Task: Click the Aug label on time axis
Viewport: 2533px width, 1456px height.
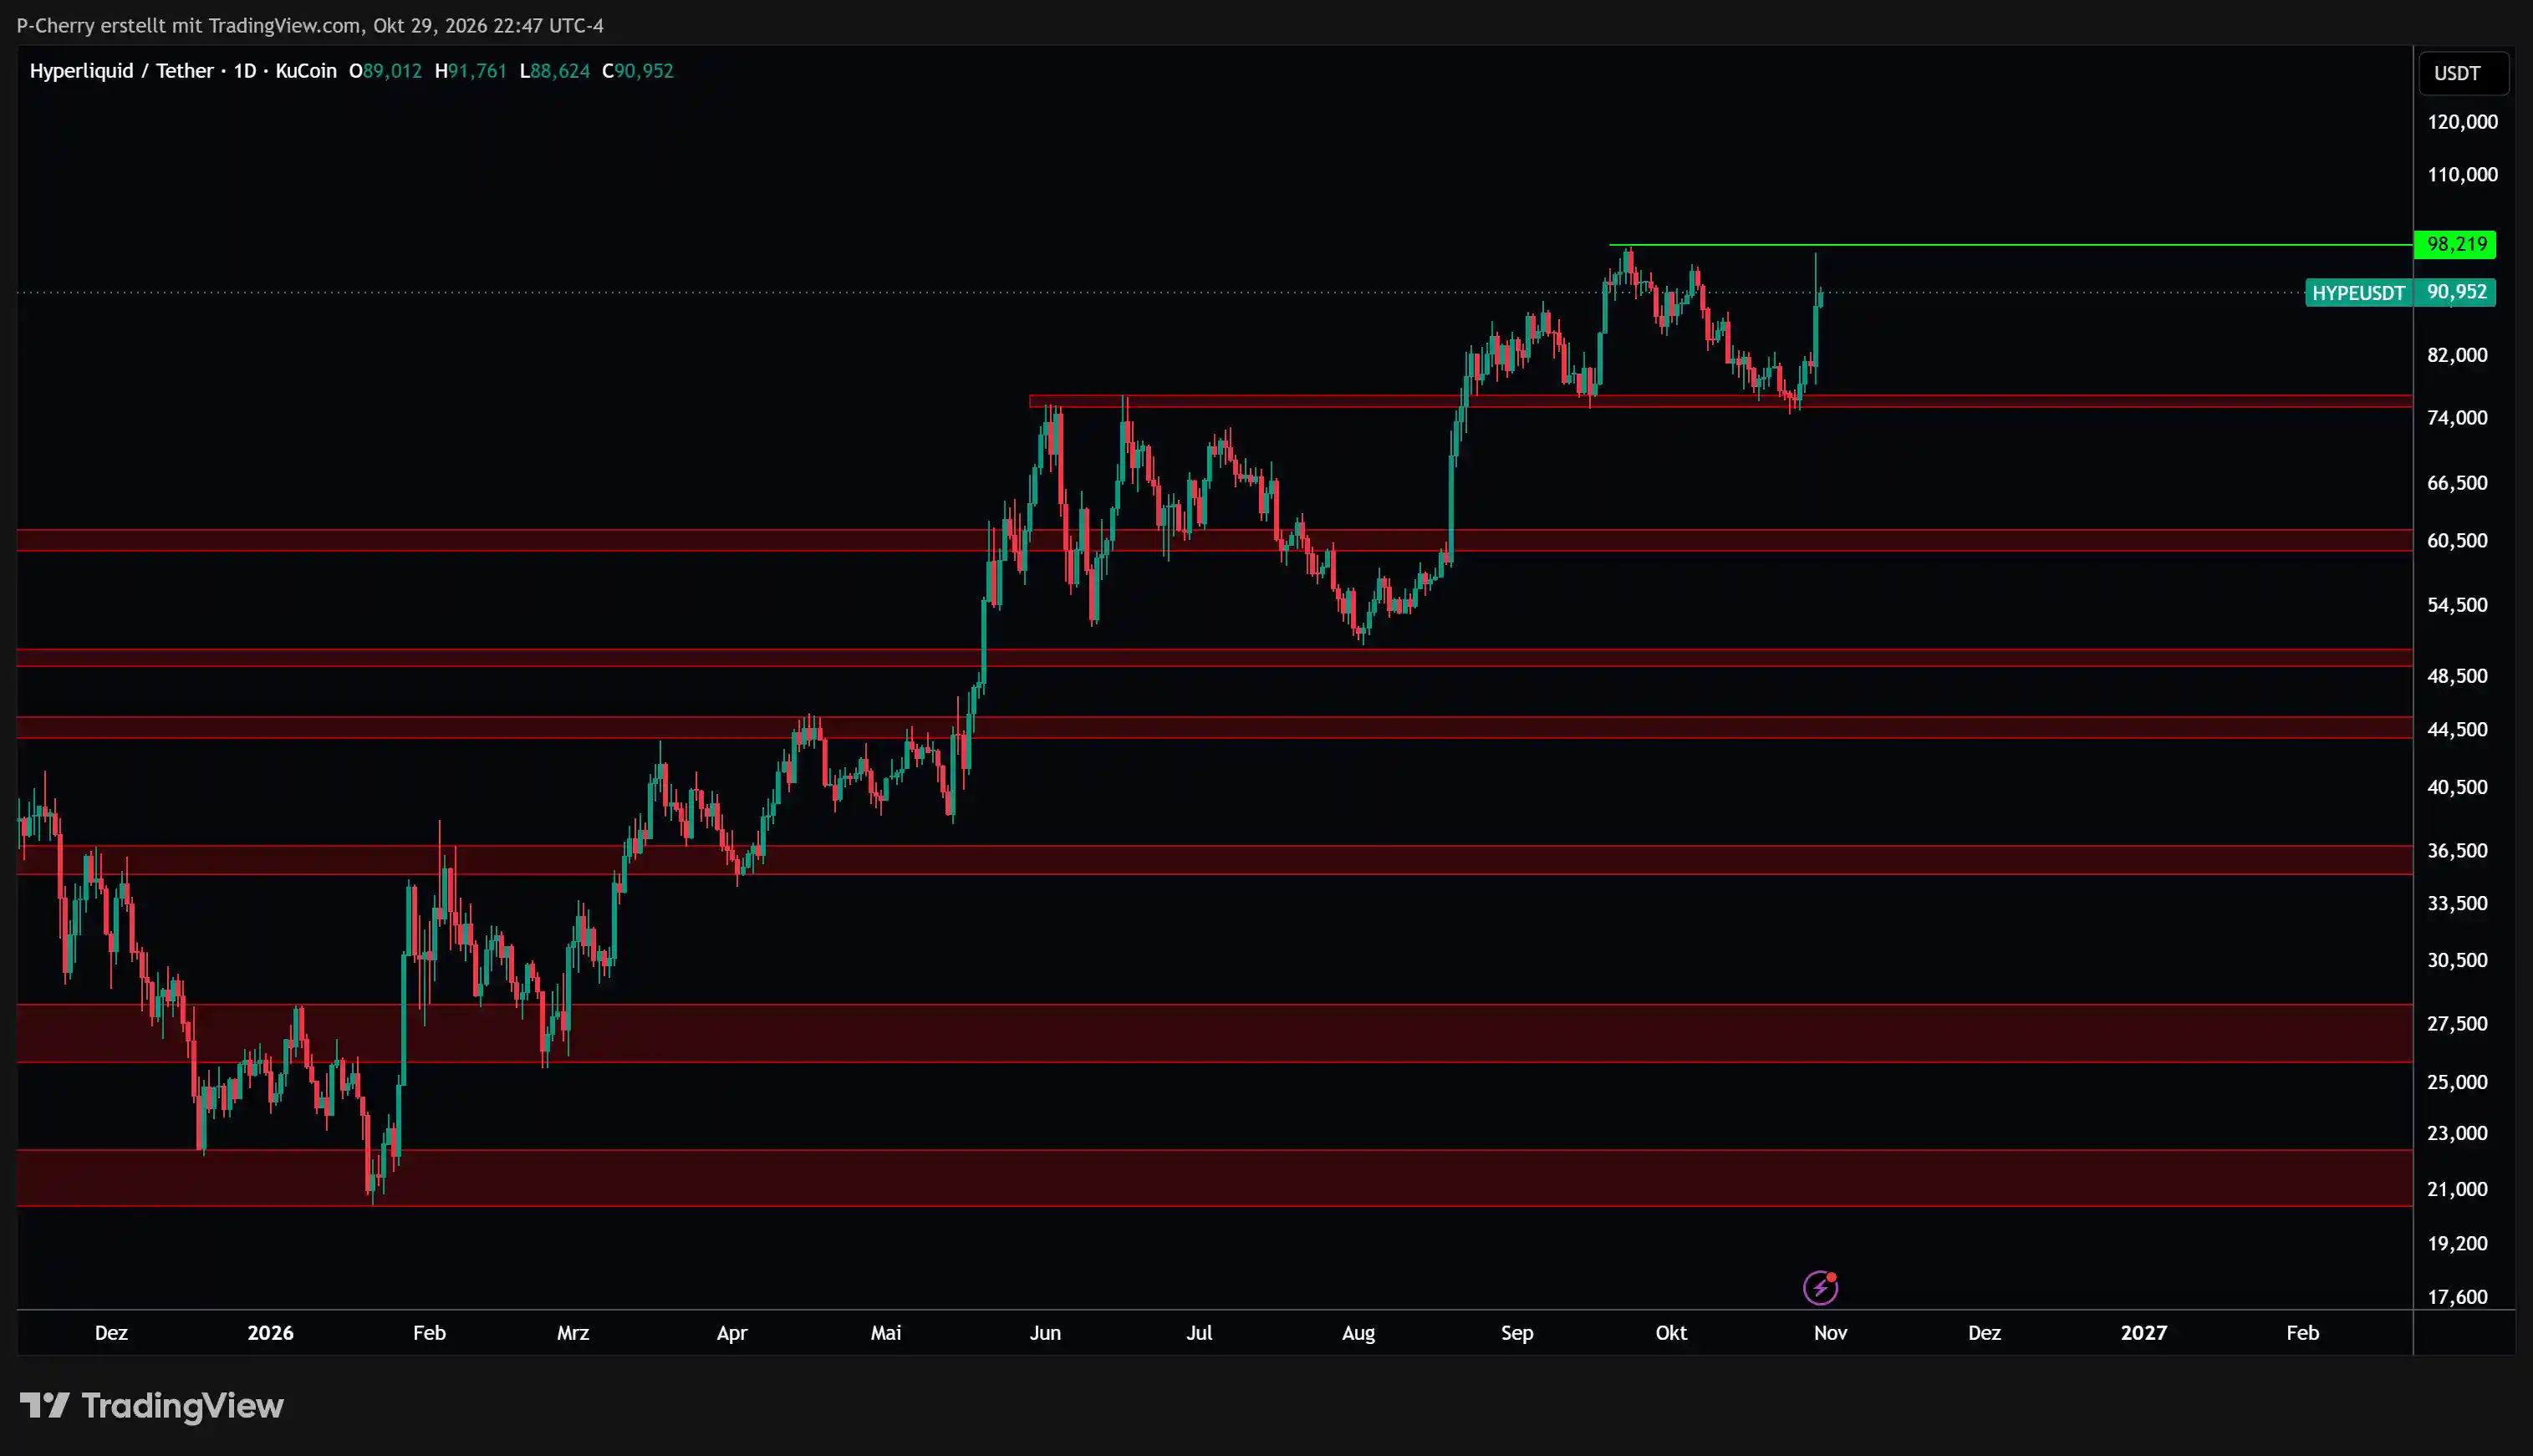Action: pos(1358,1333)
